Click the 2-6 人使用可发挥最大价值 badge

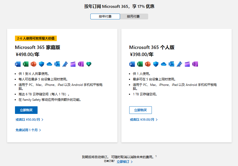point(35,38)
